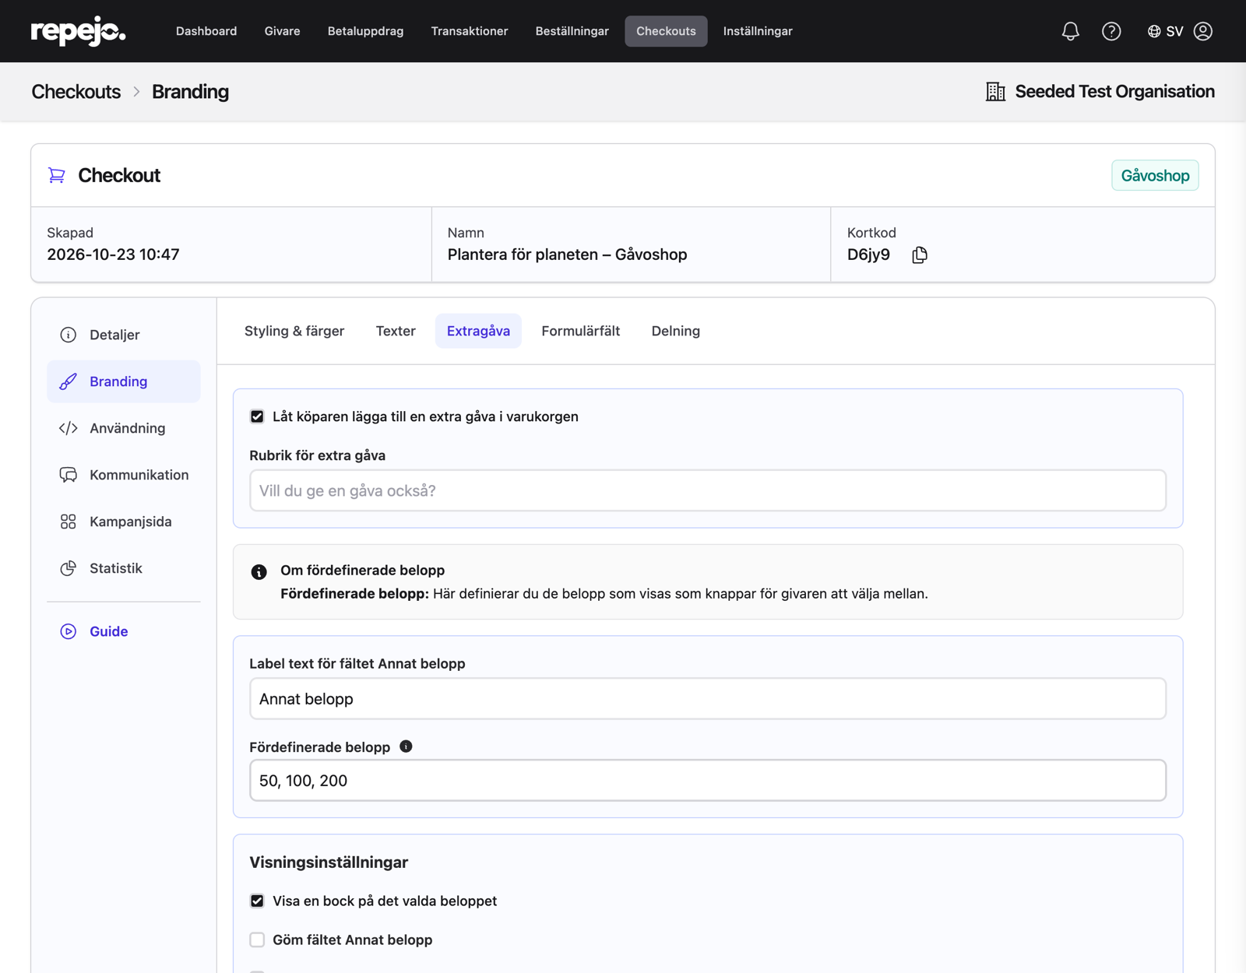Click the organisation building icon
Image resolution: width=1246 pixels, height=973 pixels.
(x=995, y=92)
